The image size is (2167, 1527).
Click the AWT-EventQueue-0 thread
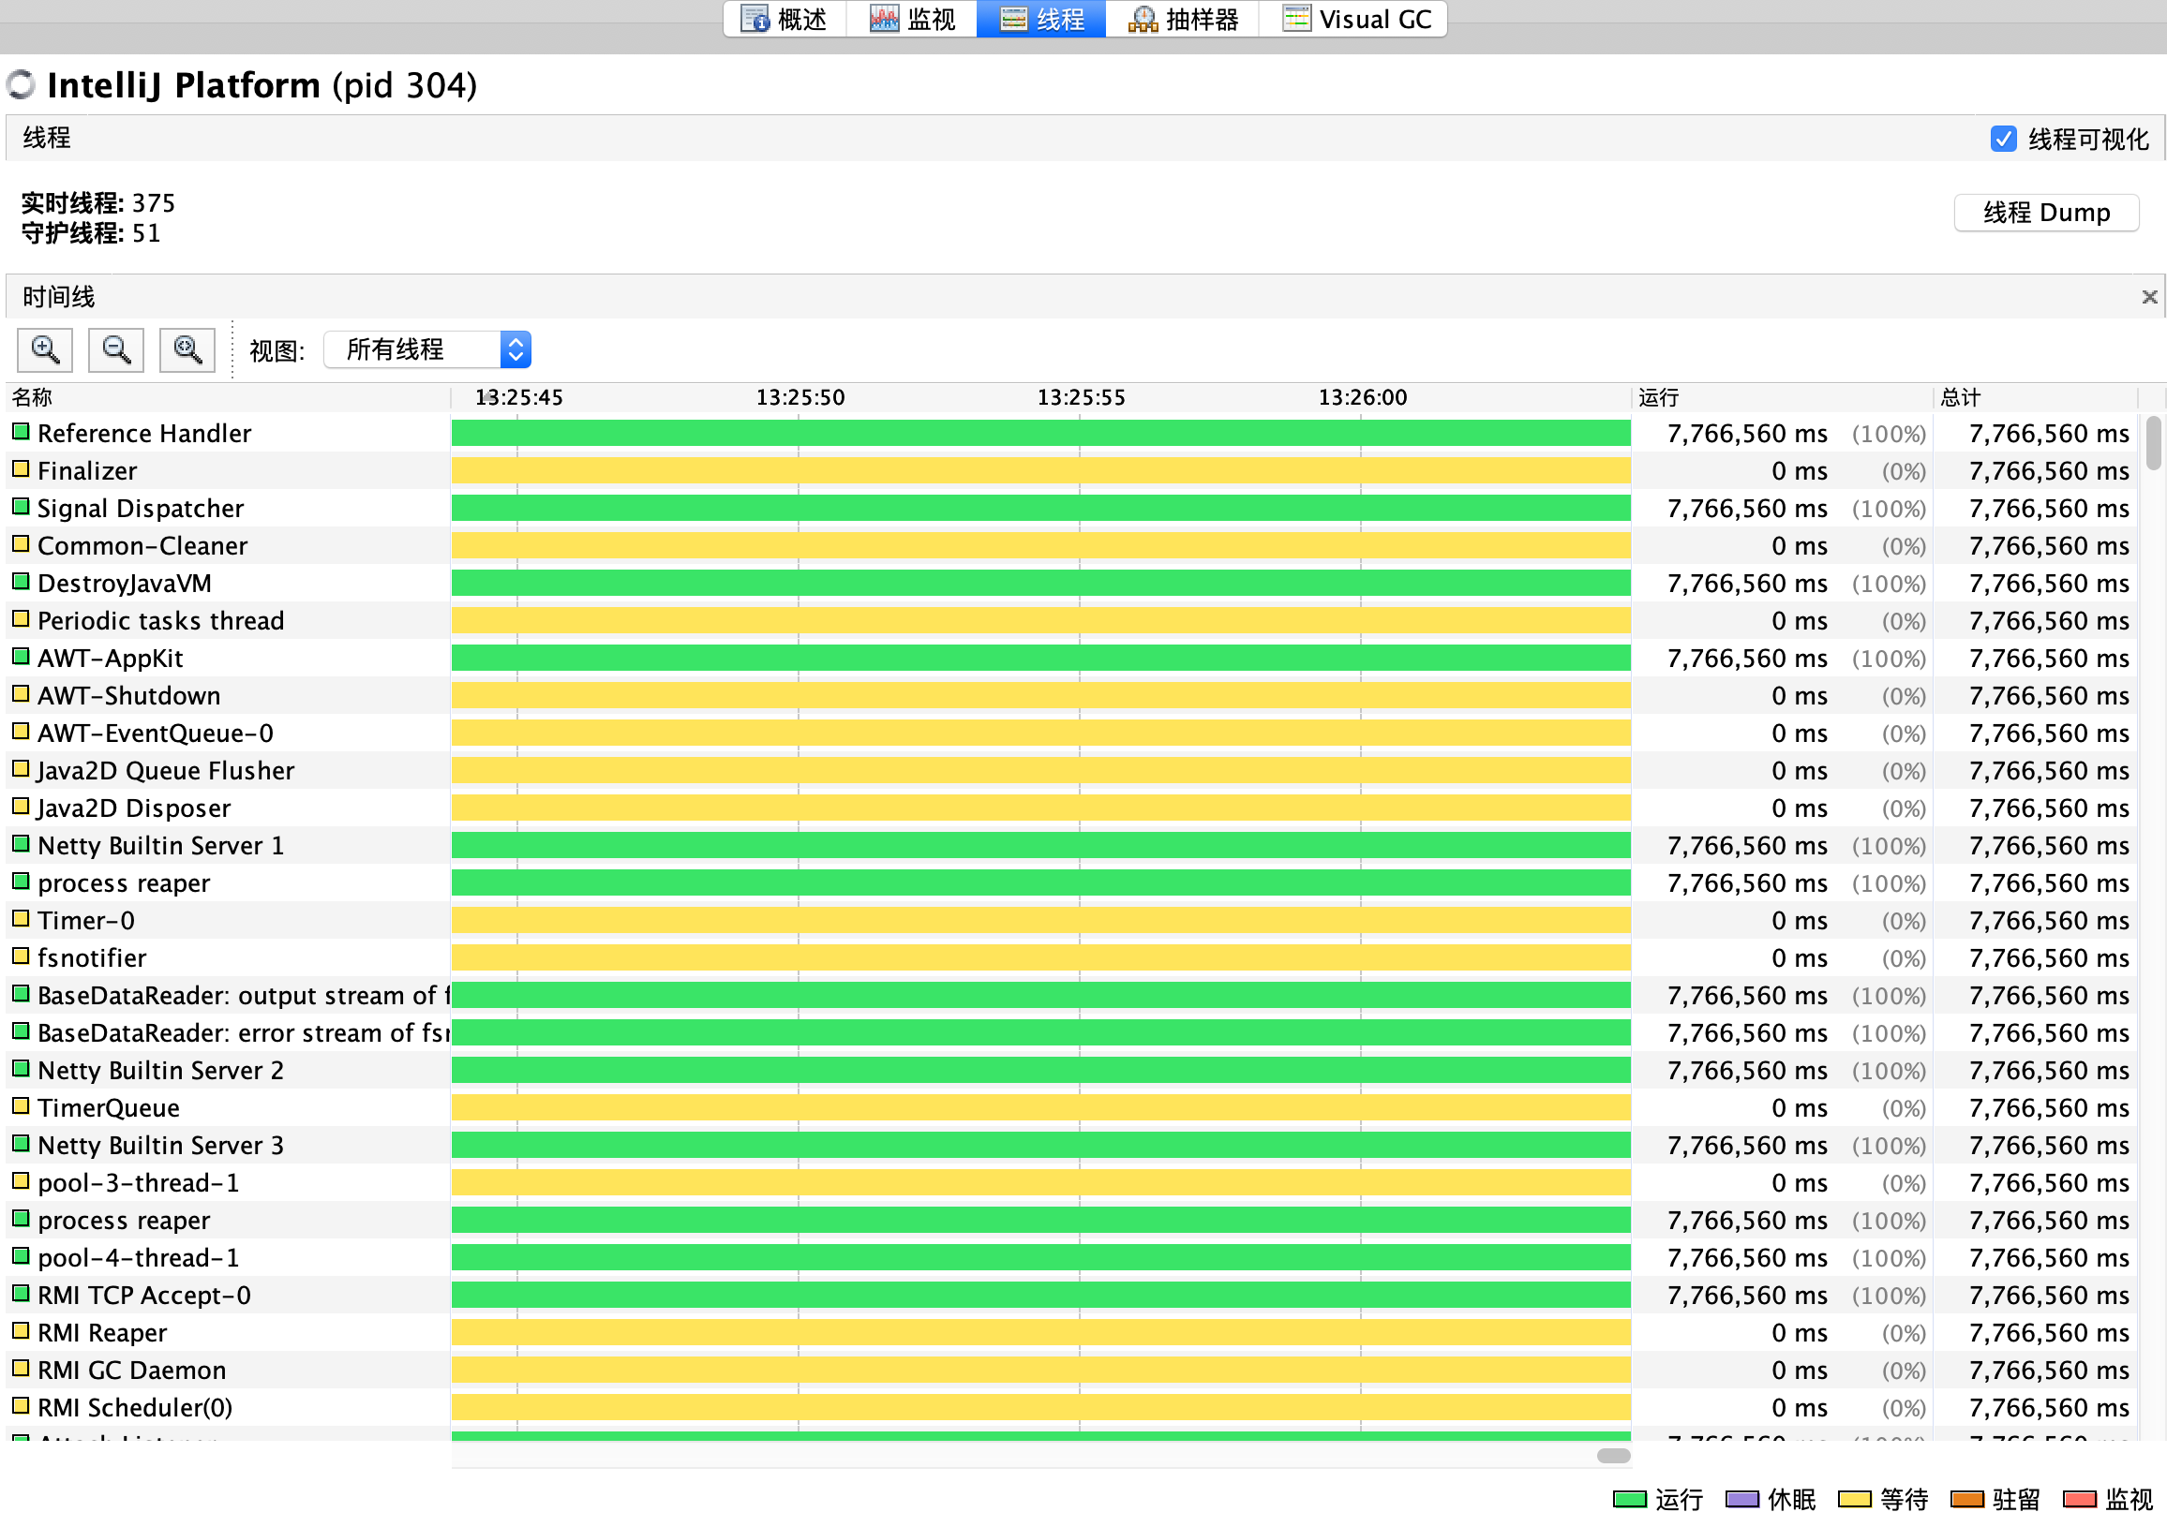point(156,734)
